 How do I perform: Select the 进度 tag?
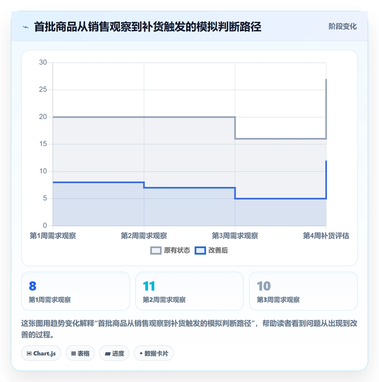coord(114,353)
